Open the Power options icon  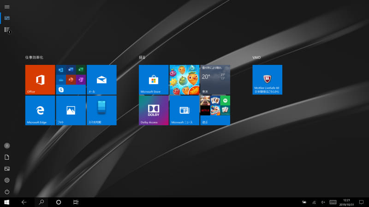7,192
